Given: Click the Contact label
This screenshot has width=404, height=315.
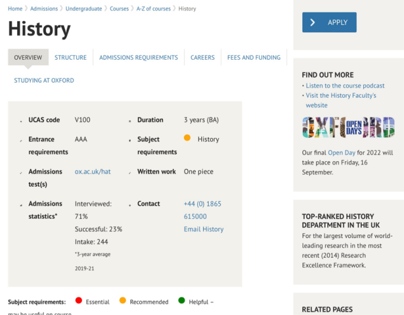Looking at the screenshot, I should pyautogui.click(x=149, y=204).
